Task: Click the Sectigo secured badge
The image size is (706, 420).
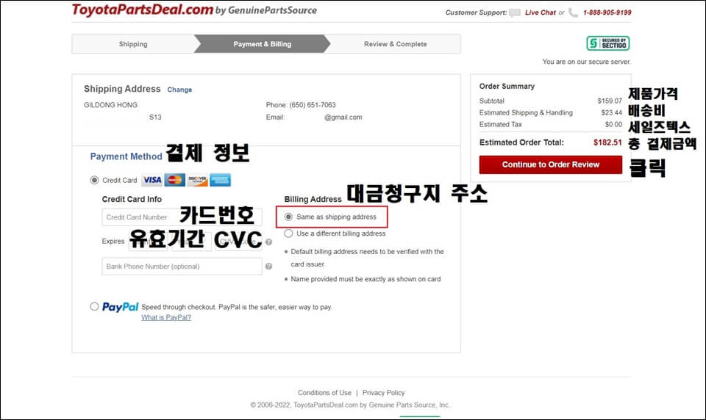Action: pos(608,43)
